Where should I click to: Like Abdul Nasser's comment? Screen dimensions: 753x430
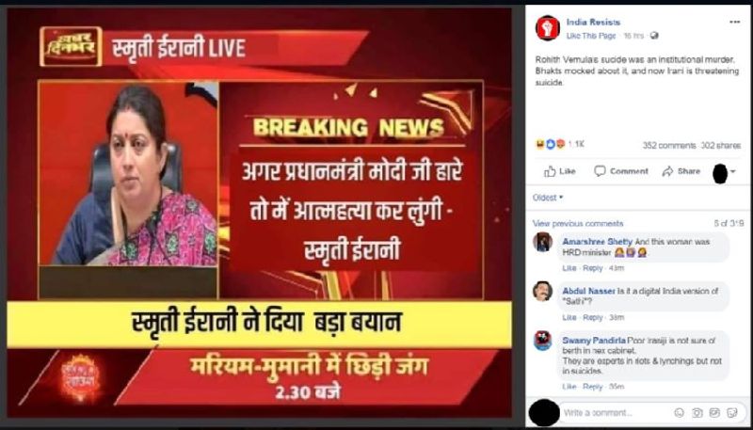tap(569, 317)
